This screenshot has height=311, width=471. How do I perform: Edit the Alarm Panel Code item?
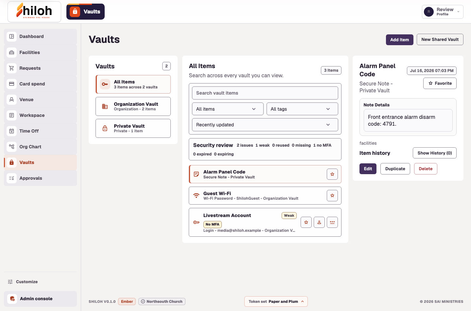click(368, 169)
